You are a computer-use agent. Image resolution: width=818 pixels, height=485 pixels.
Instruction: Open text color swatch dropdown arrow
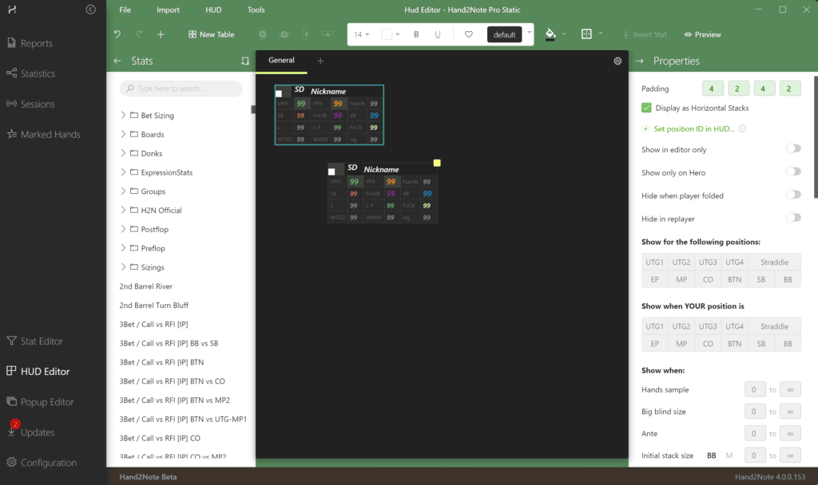[x=398, y=34]
